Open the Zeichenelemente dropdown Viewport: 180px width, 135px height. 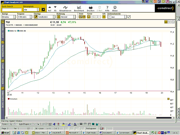click(x=117, y=17)
